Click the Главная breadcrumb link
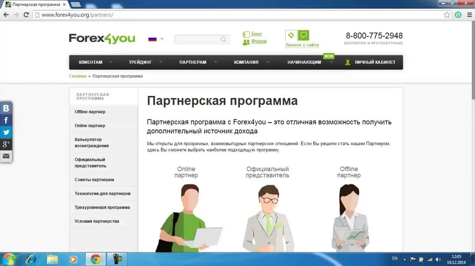Viewport: 475px width, 266px height. 78,76
